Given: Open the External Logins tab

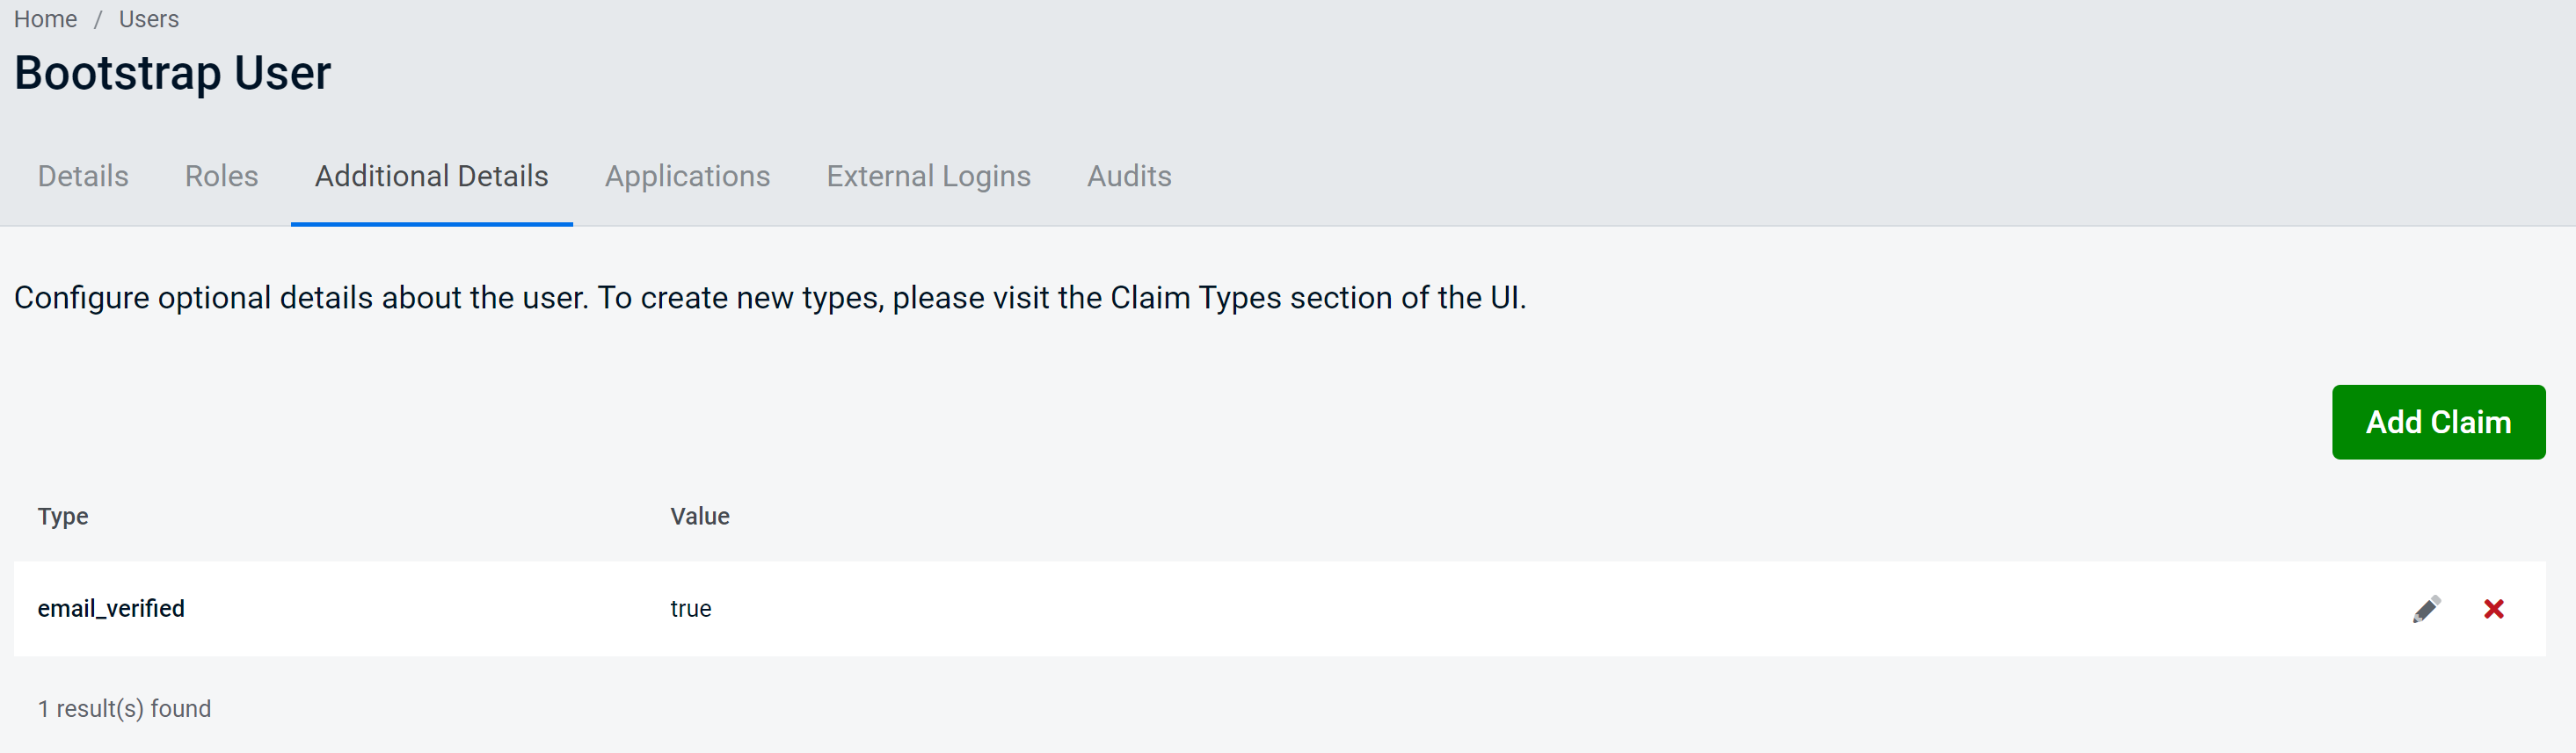Looking at the screenshot, I should coord(928,176).
